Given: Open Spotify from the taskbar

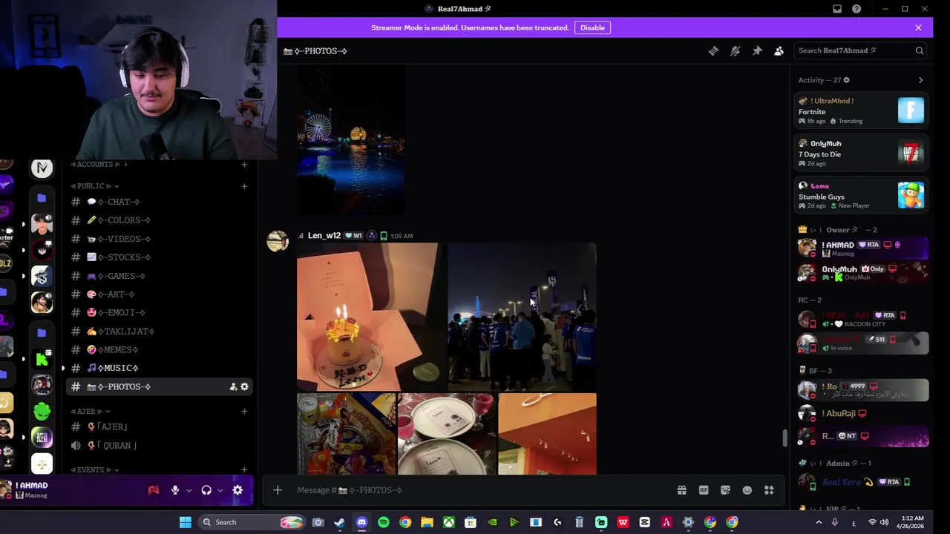Looking at the screenshot, I should pyautogui.click(x=383, y=522).
